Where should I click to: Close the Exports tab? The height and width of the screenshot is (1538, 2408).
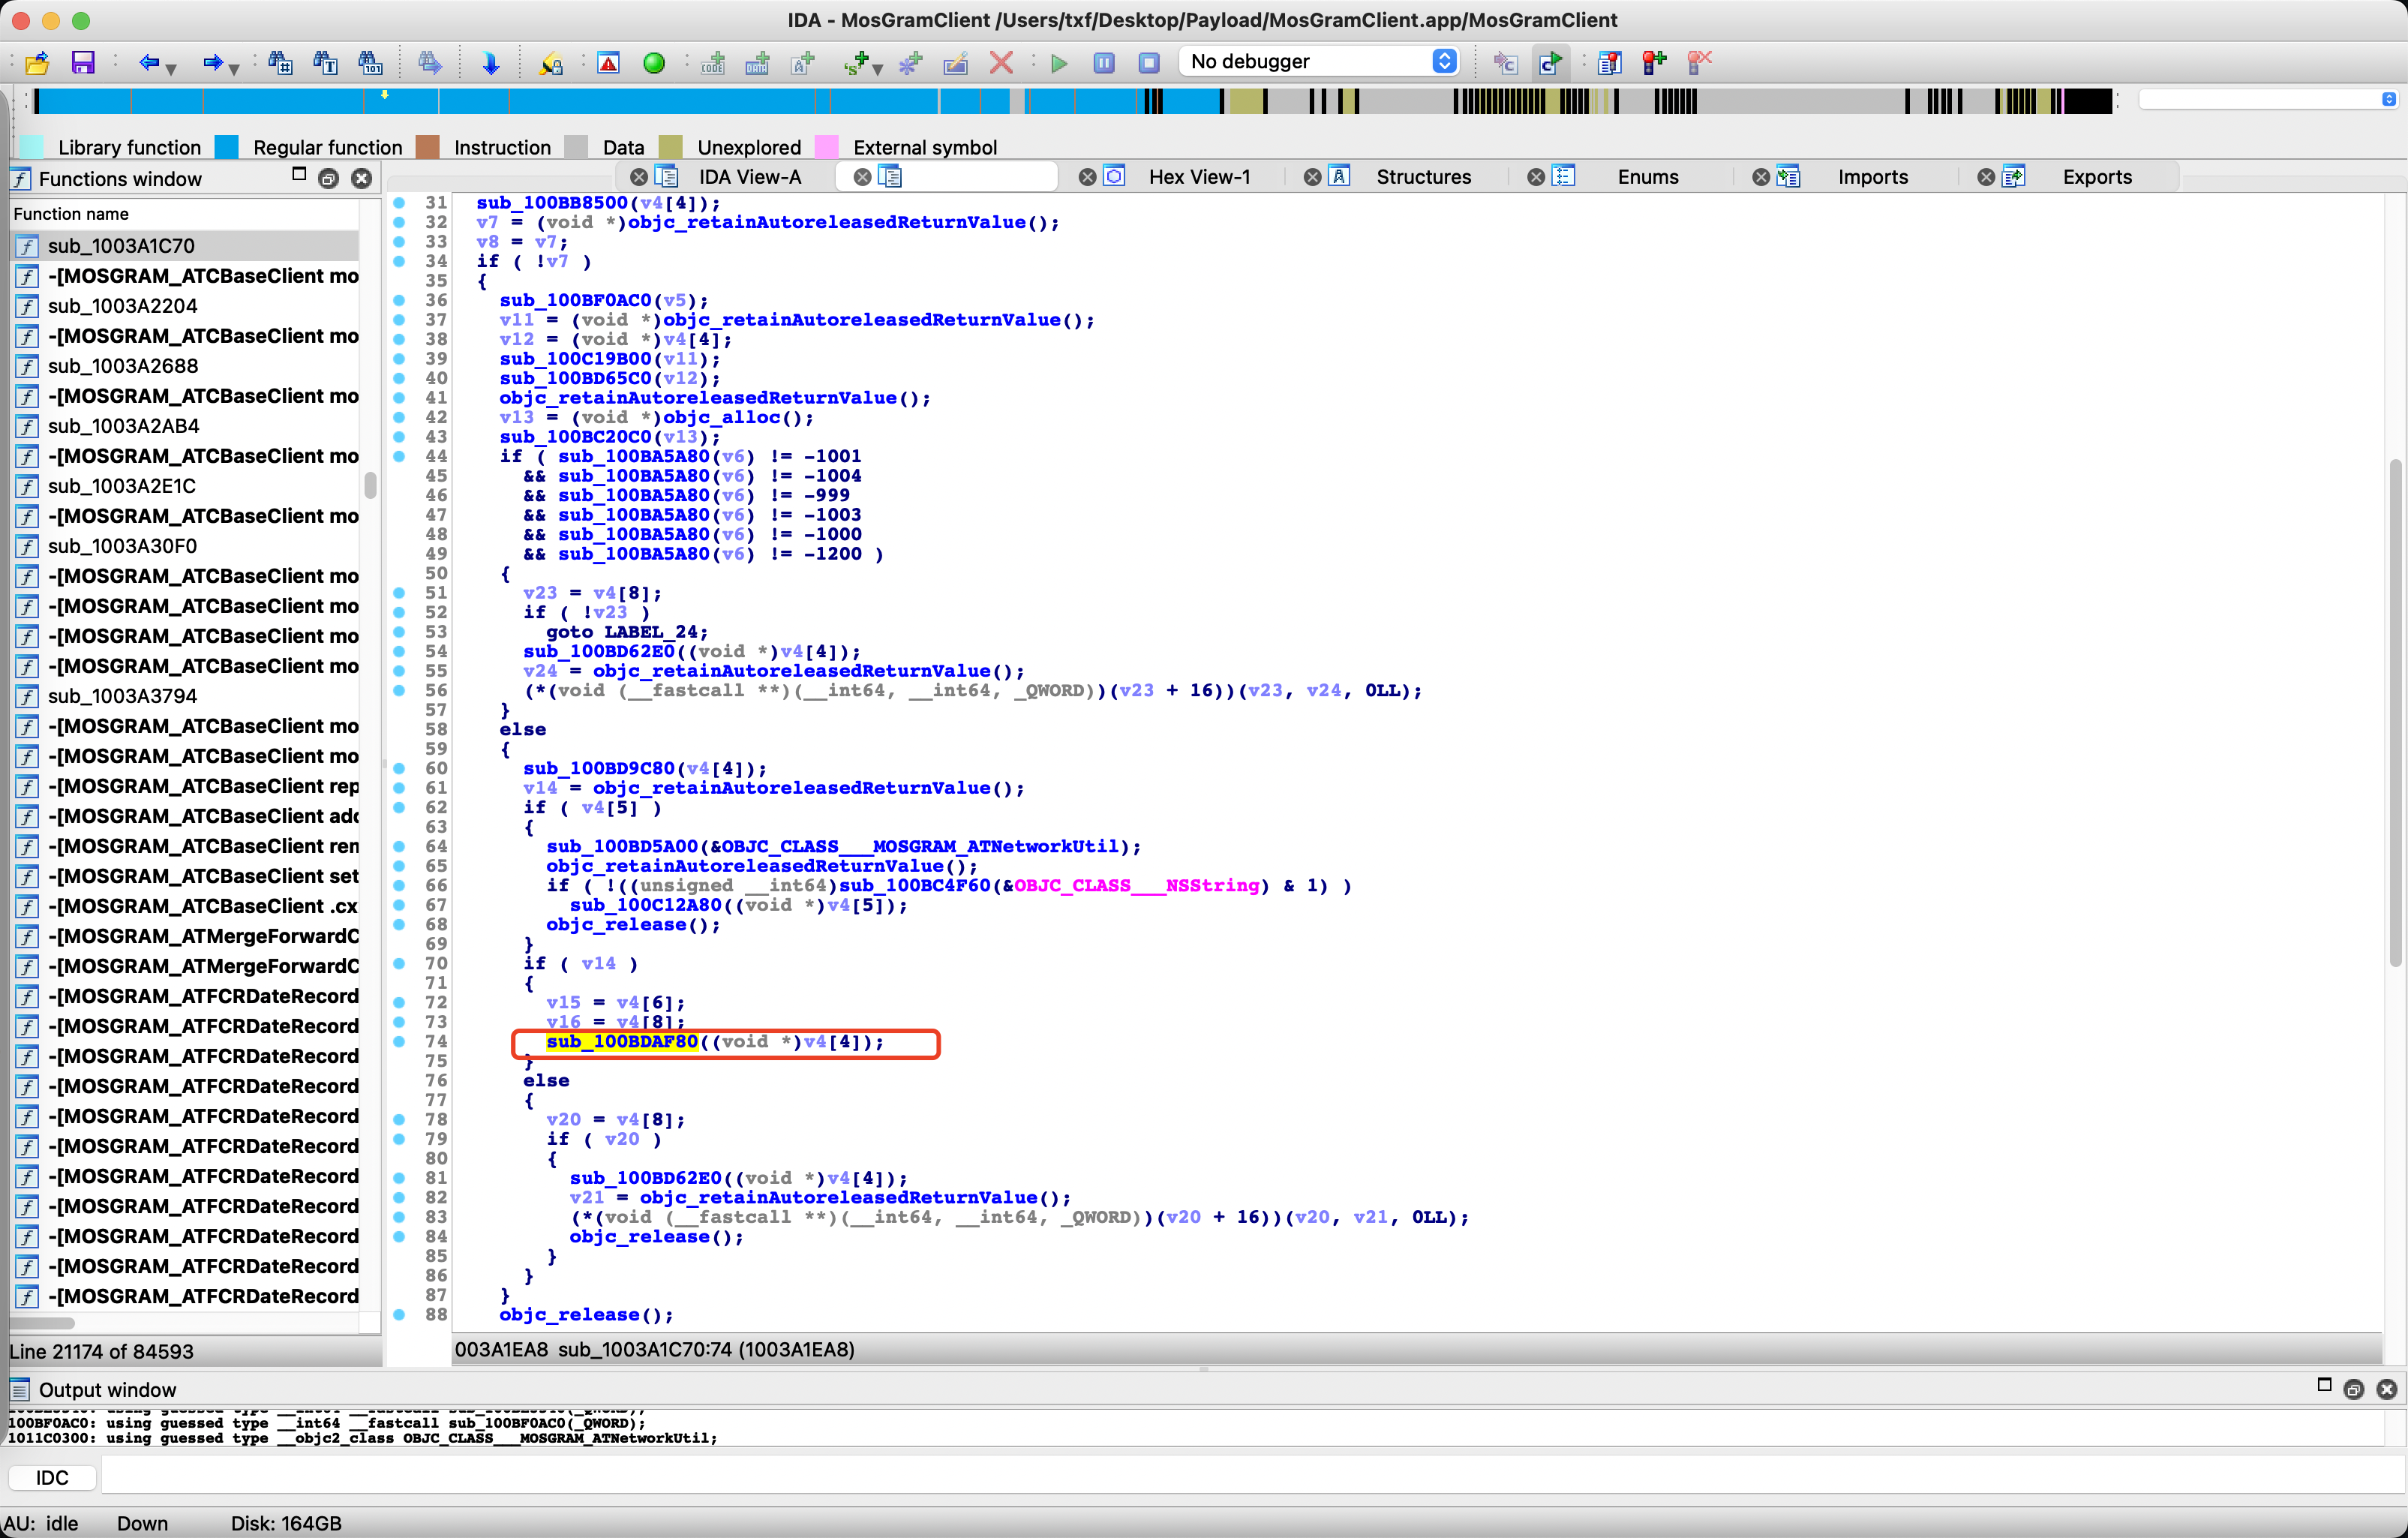point(1986,177)
